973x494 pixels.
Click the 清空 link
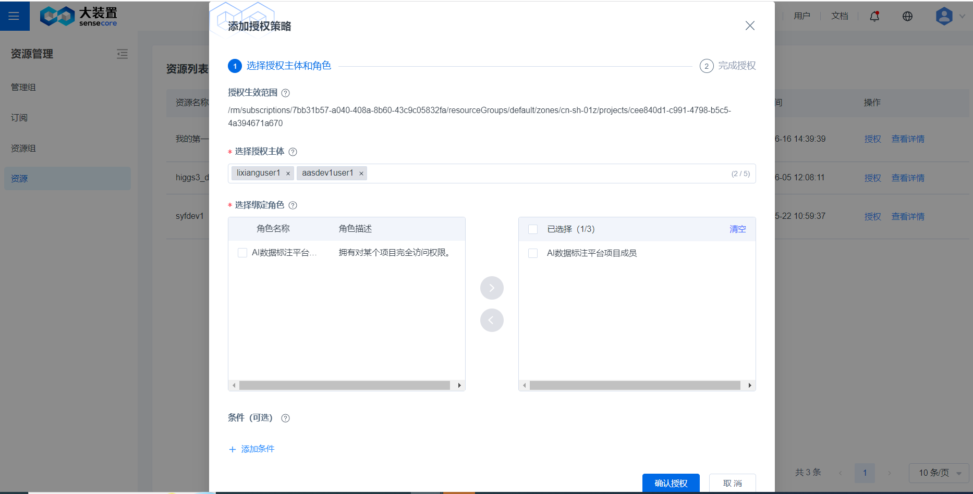pyautogui.click(x=737, y=229)
